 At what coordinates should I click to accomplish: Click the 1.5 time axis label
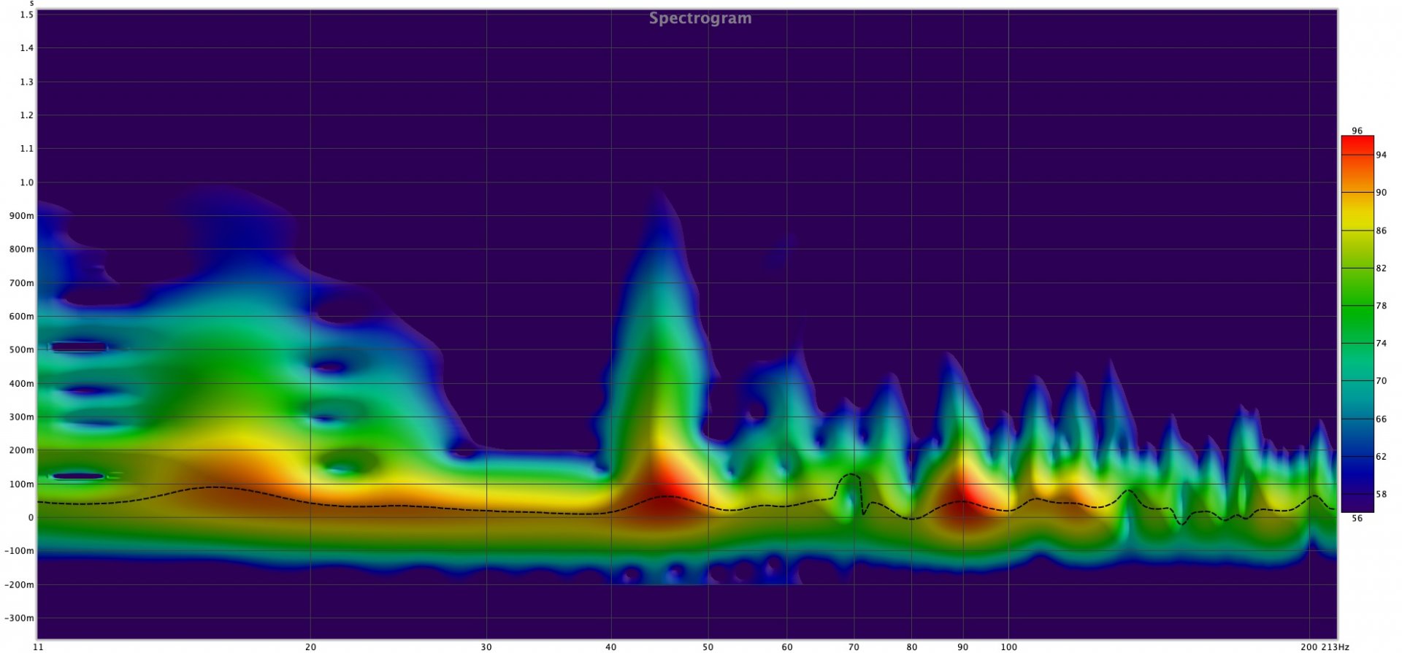(x=27, y=15)
